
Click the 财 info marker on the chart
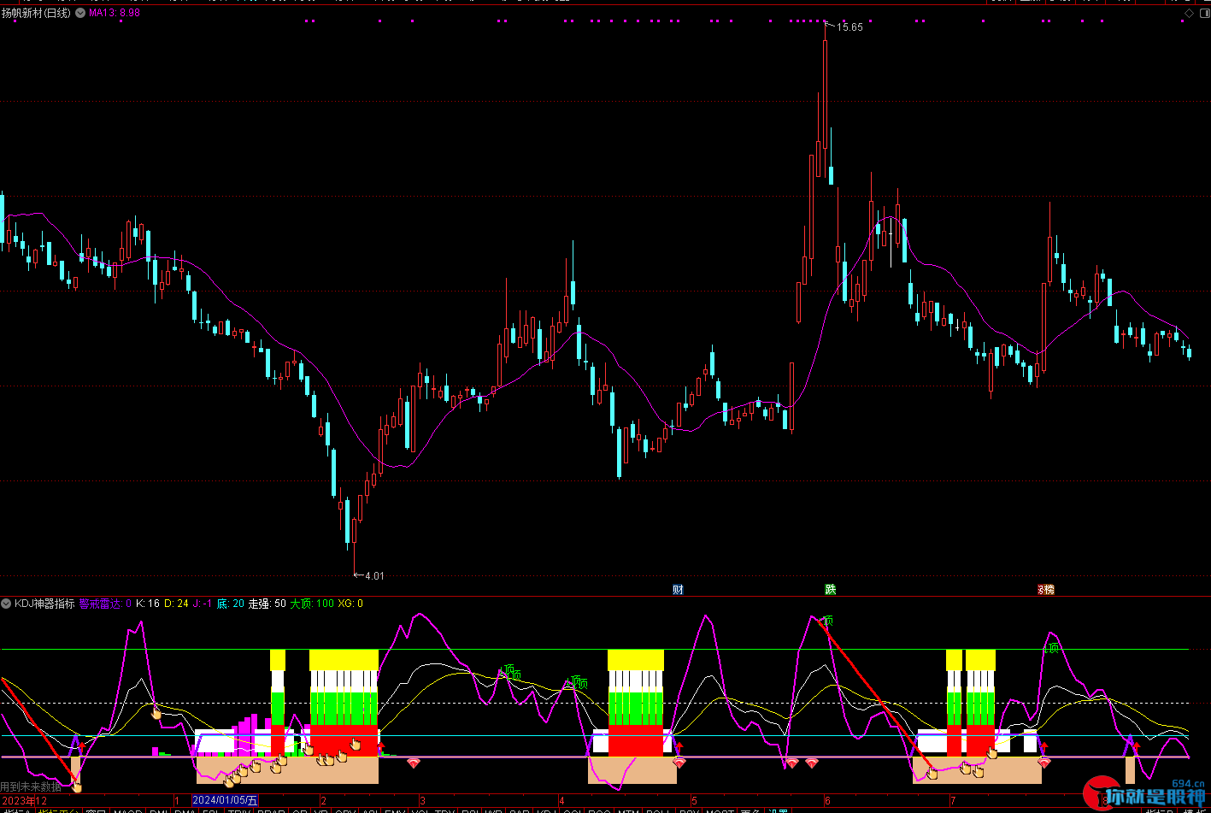(678, 590)
